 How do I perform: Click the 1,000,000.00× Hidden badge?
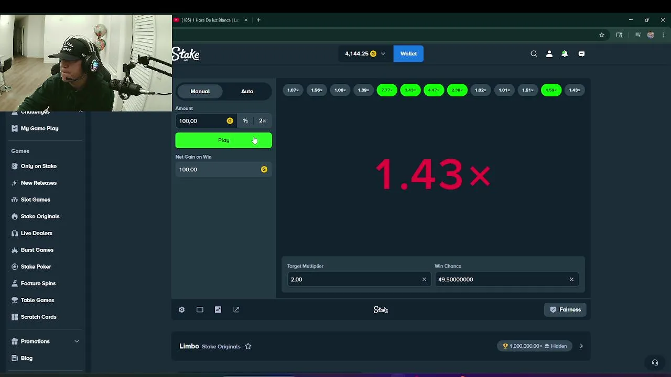click(535, 346)
